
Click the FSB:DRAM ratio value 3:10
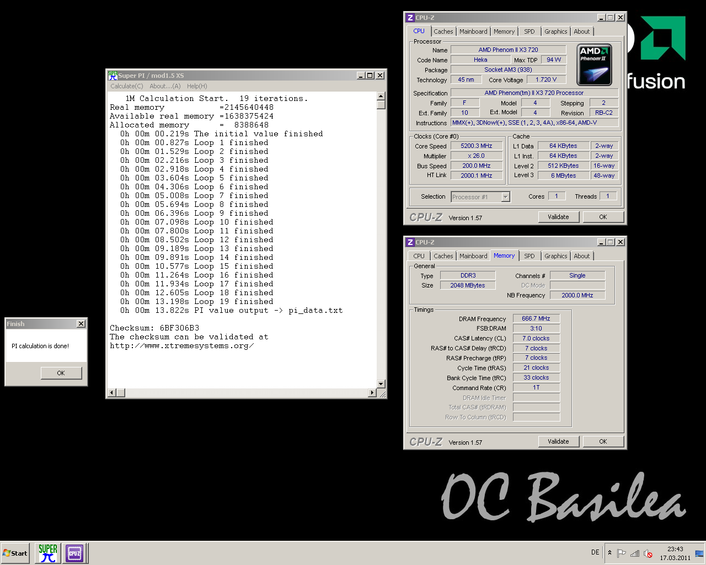pos(536,329)
